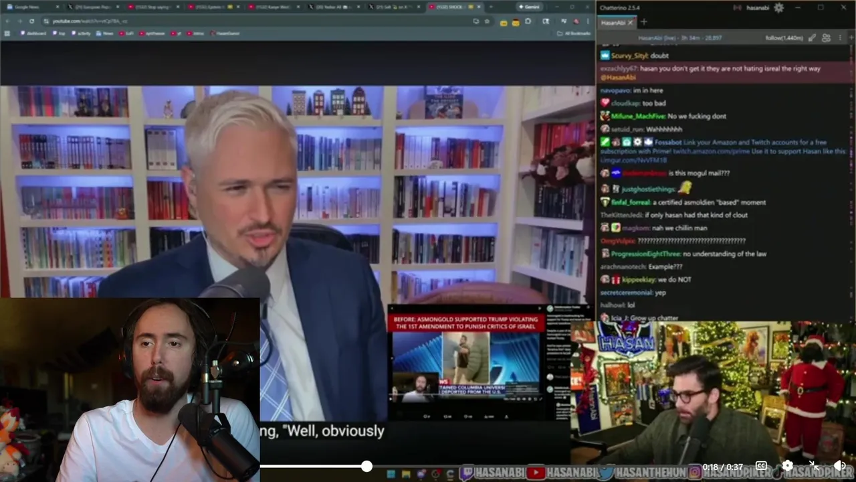Click the Fossabot username in chat

[667, 142]
